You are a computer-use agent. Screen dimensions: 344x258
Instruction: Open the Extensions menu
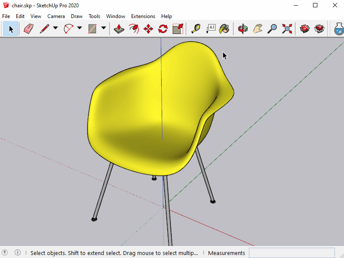coord(143,16)
